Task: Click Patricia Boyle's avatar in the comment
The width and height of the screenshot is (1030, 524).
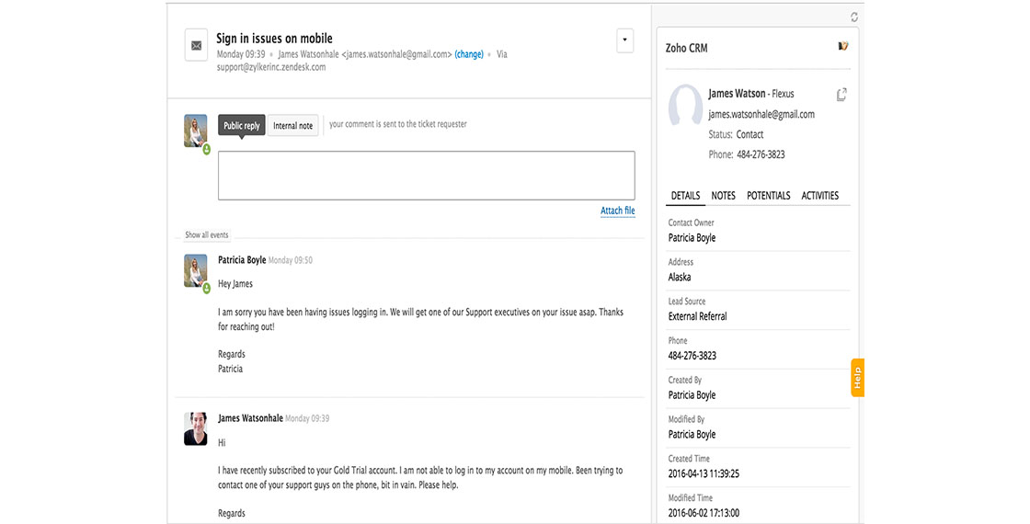Action: 196,270
